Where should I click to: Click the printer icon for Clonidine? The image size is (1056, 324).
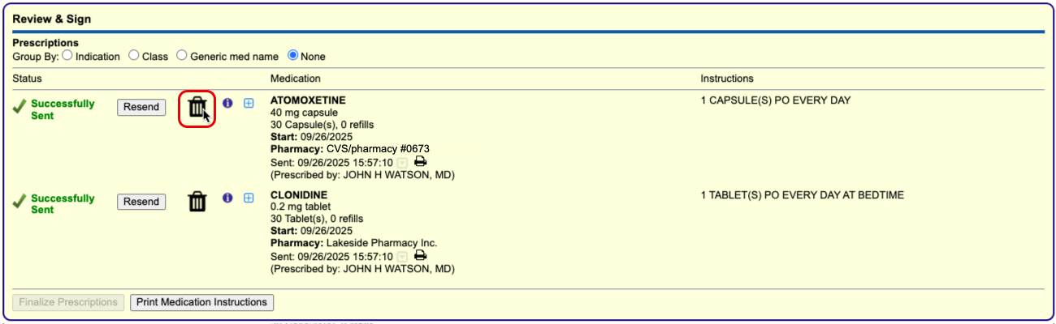(421, 255)
